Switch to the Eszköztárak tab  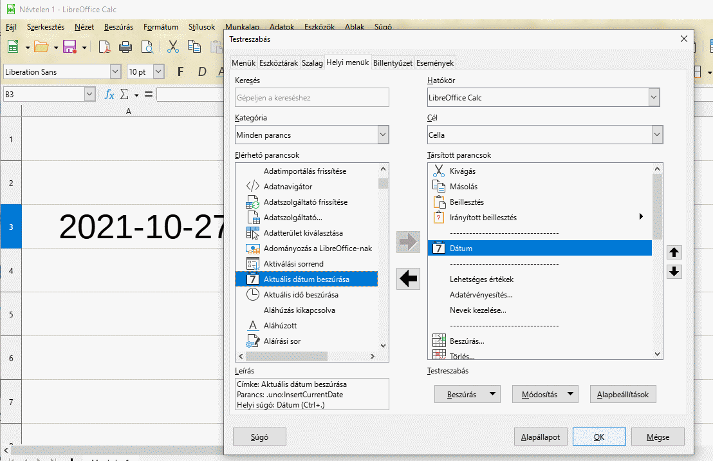click(278, 62)
